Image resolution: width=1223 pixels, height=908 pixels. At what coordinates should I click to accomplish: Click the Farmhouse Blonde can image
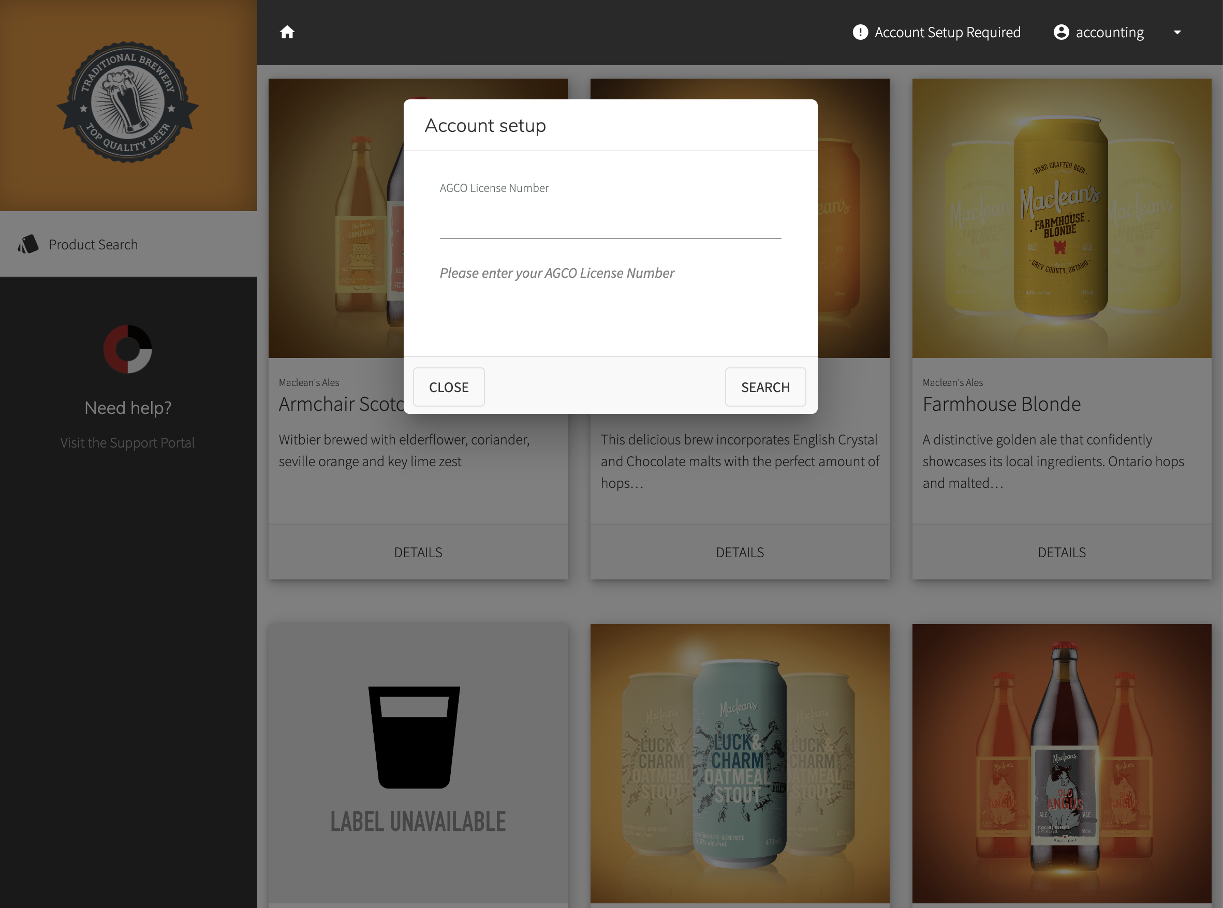1061,218
